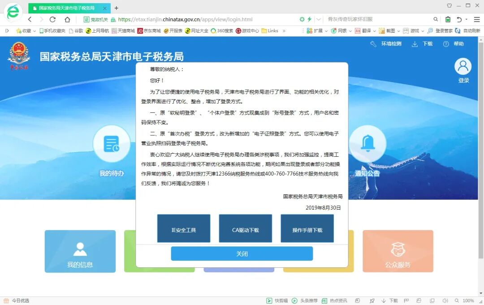Click the 登录 account icon on the page

[x=463, y=67]
